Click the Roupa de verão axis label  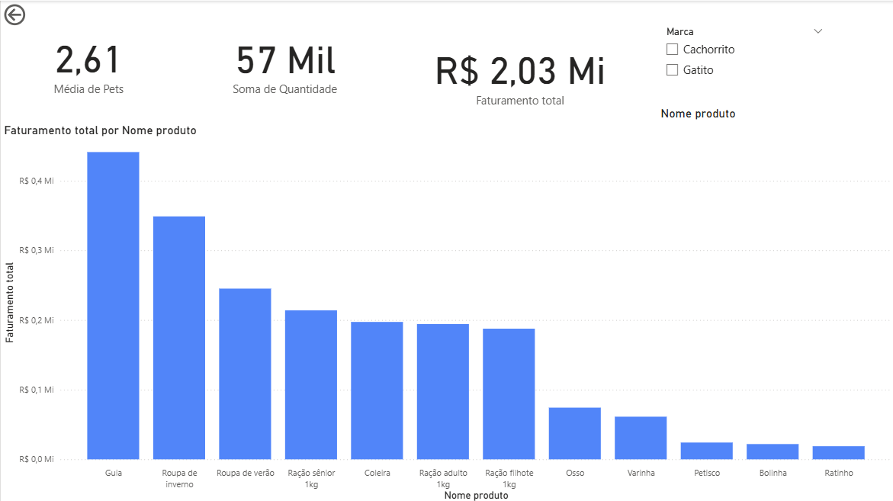tap(246, 473)
